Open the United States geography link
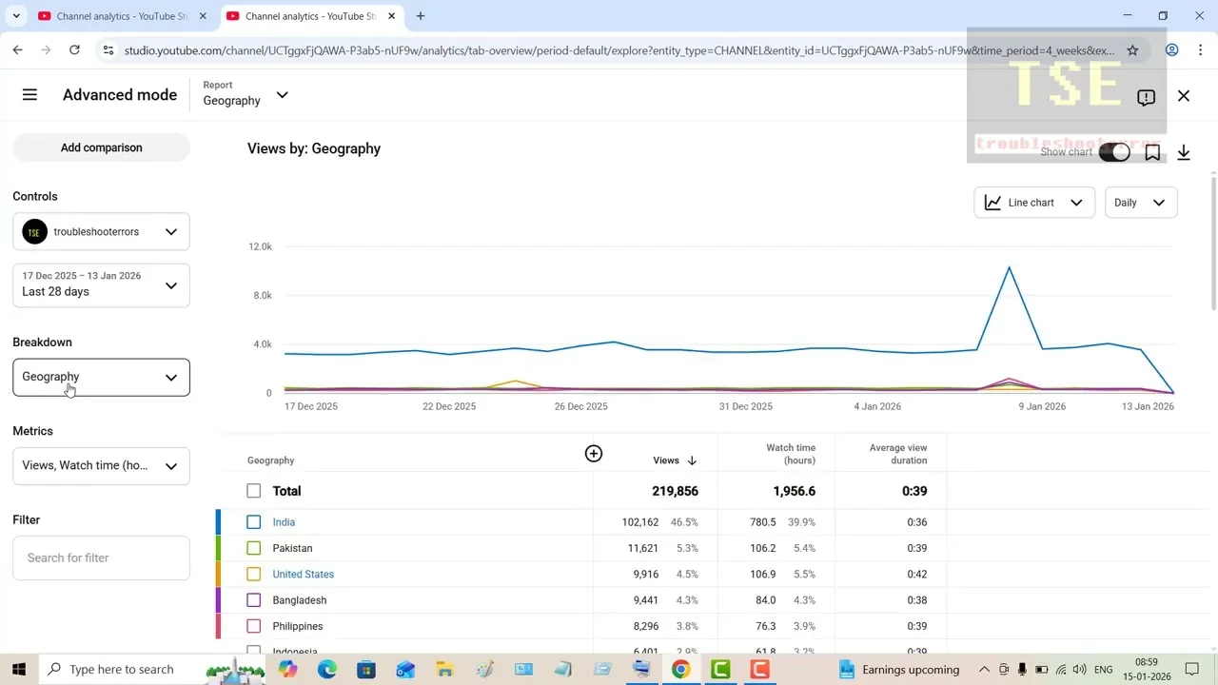The image size is (1218, 685). (303, 575)
